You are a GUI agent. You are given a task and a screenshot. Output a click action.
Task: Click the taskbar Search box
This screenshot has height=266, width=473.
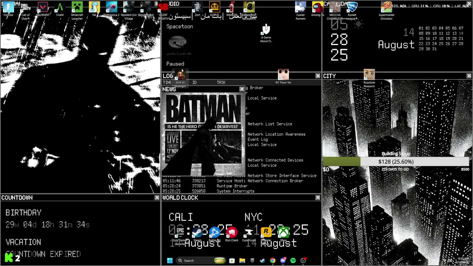coord(201,260)
